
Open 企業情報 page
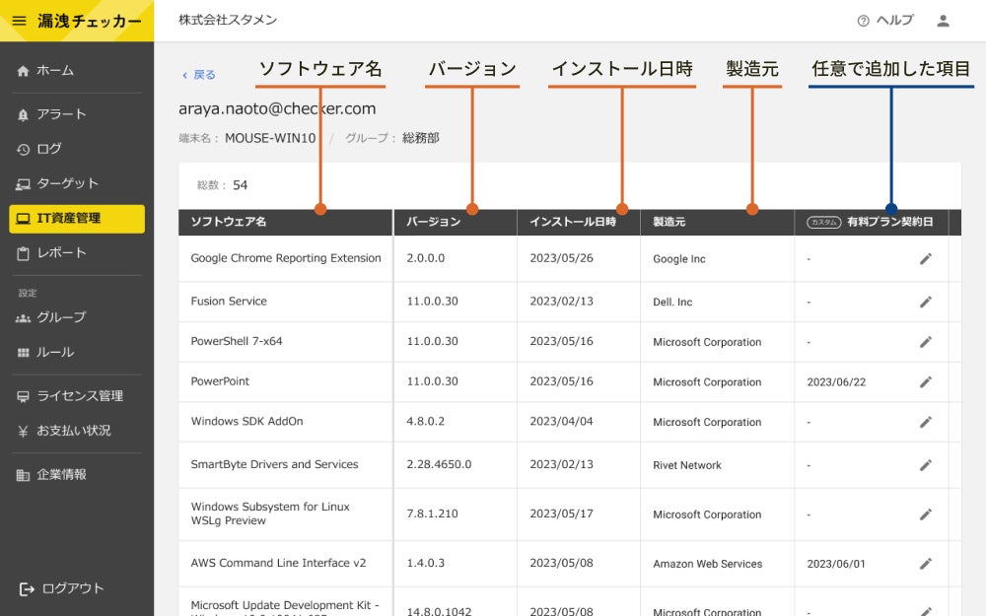tap(61, 475)
